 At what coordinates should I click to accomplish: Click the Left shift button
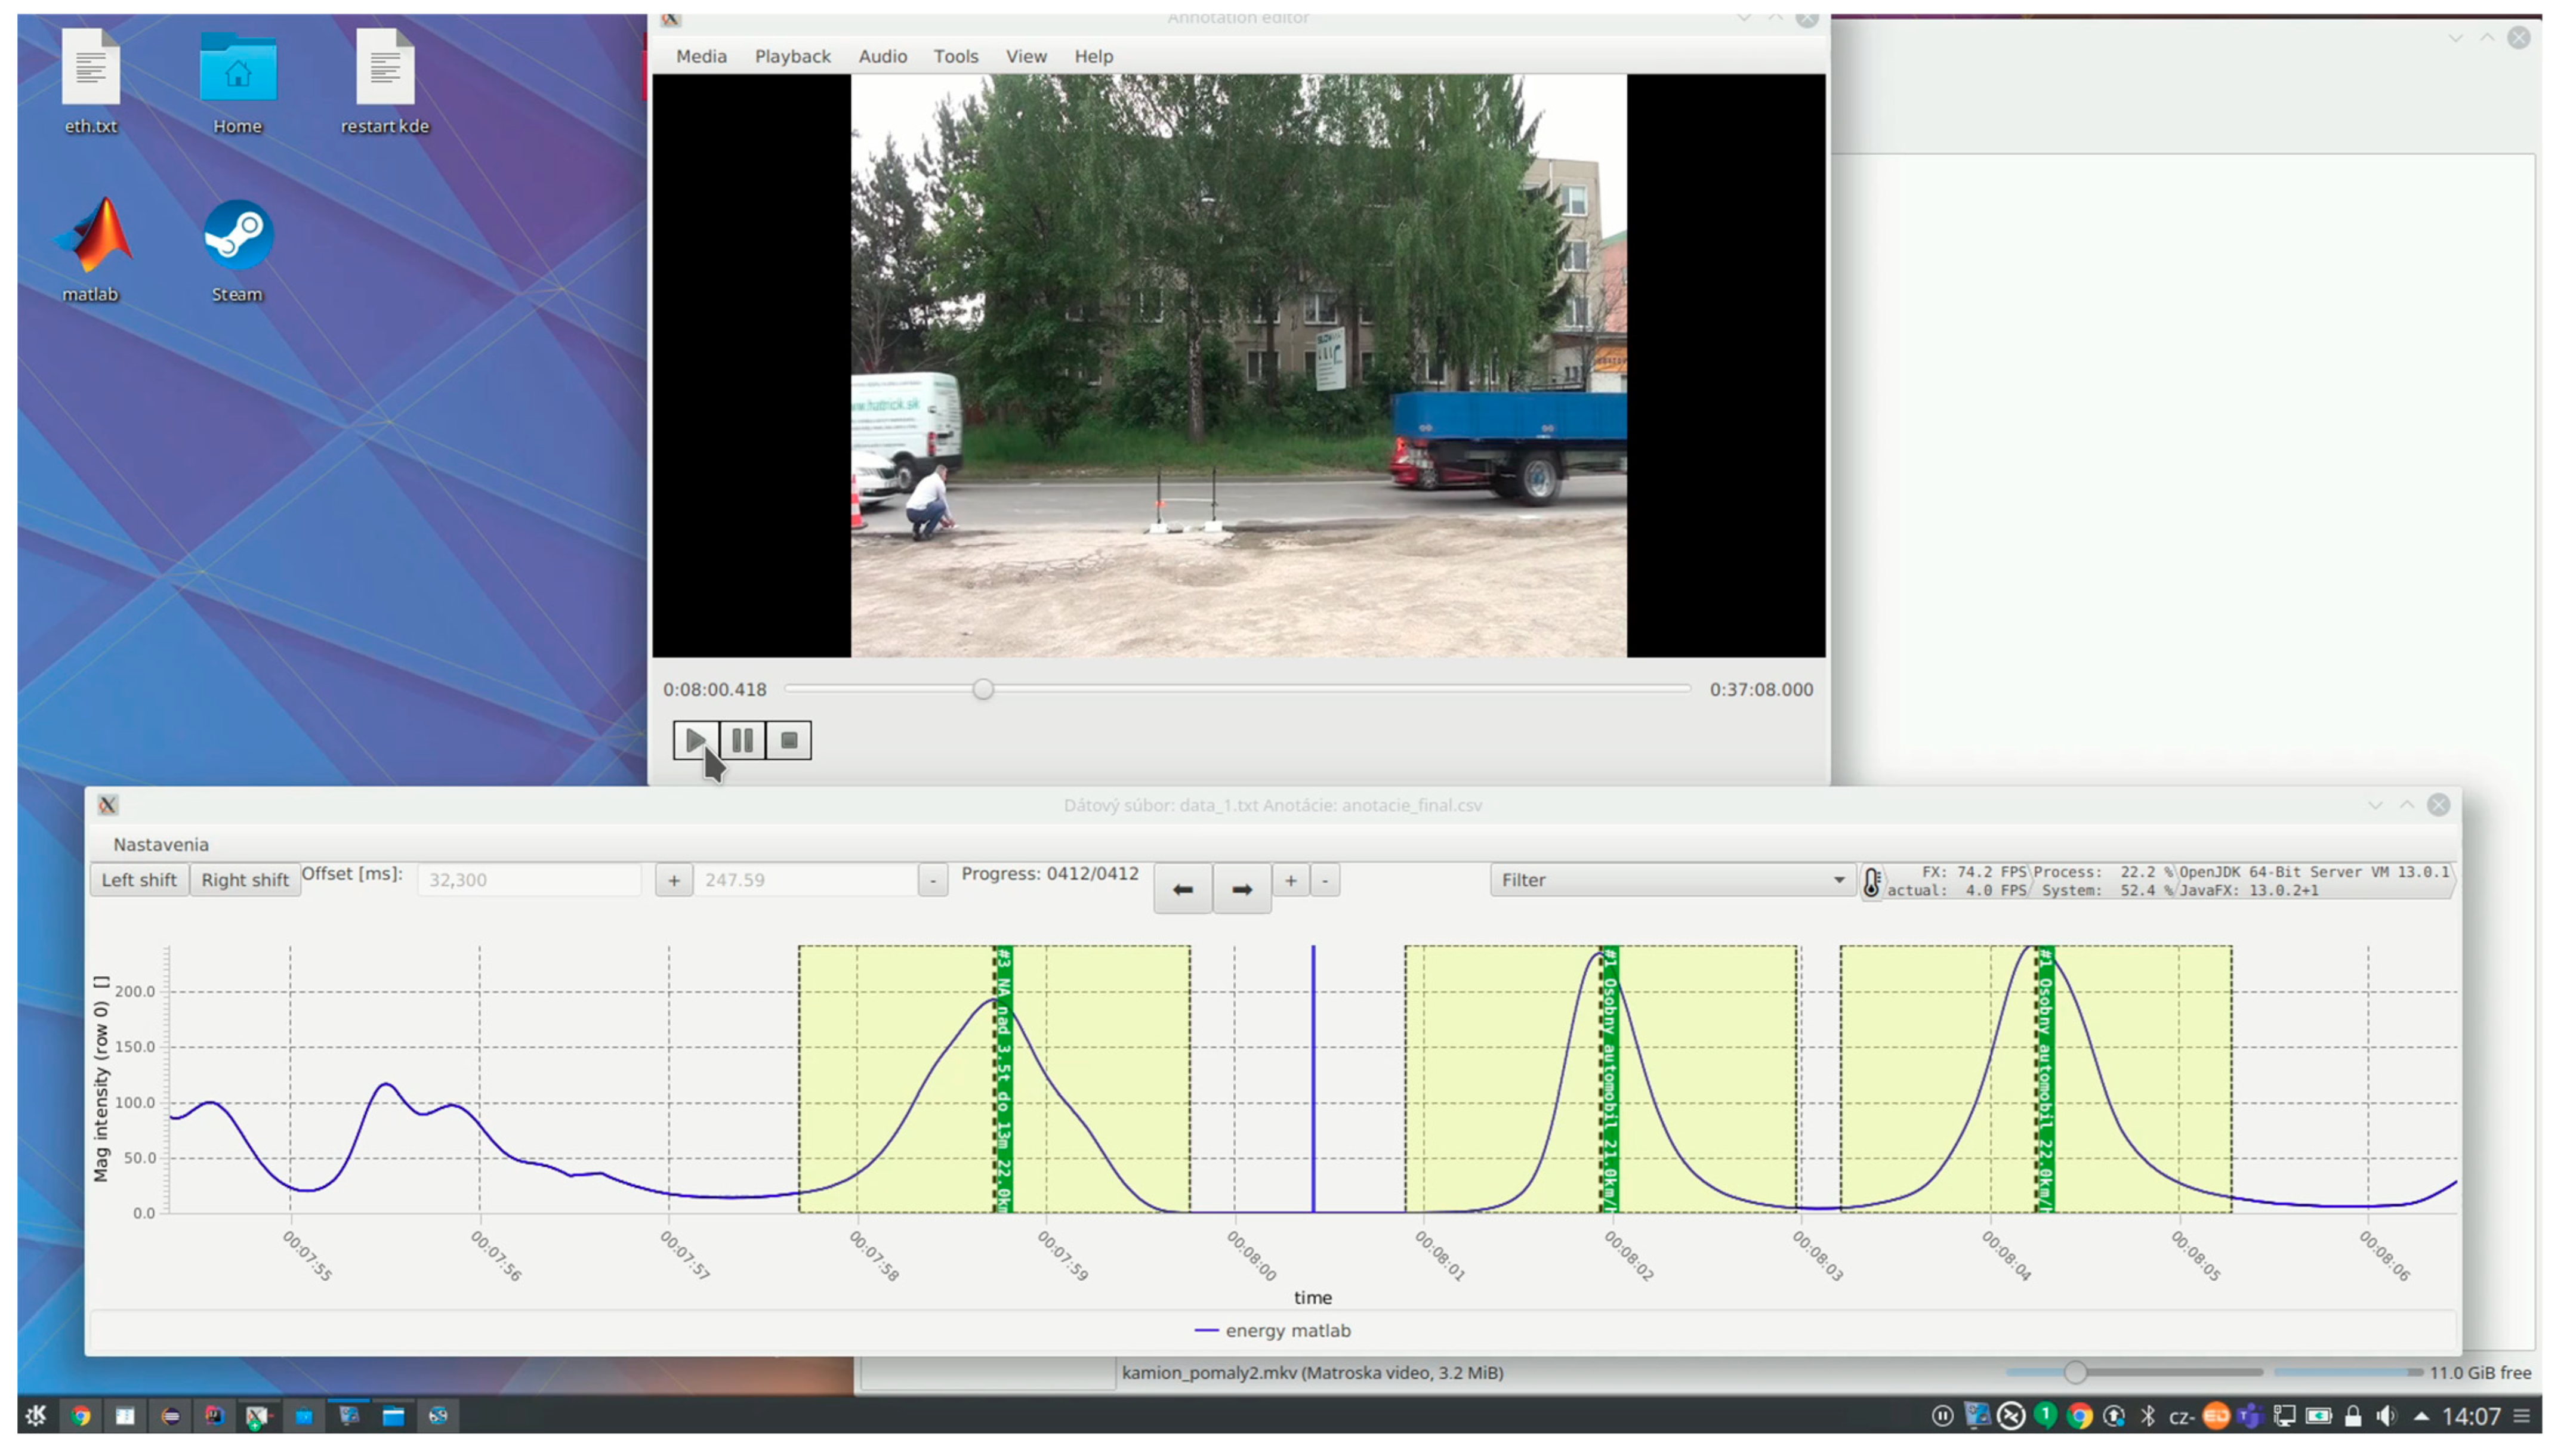point(139,880)
